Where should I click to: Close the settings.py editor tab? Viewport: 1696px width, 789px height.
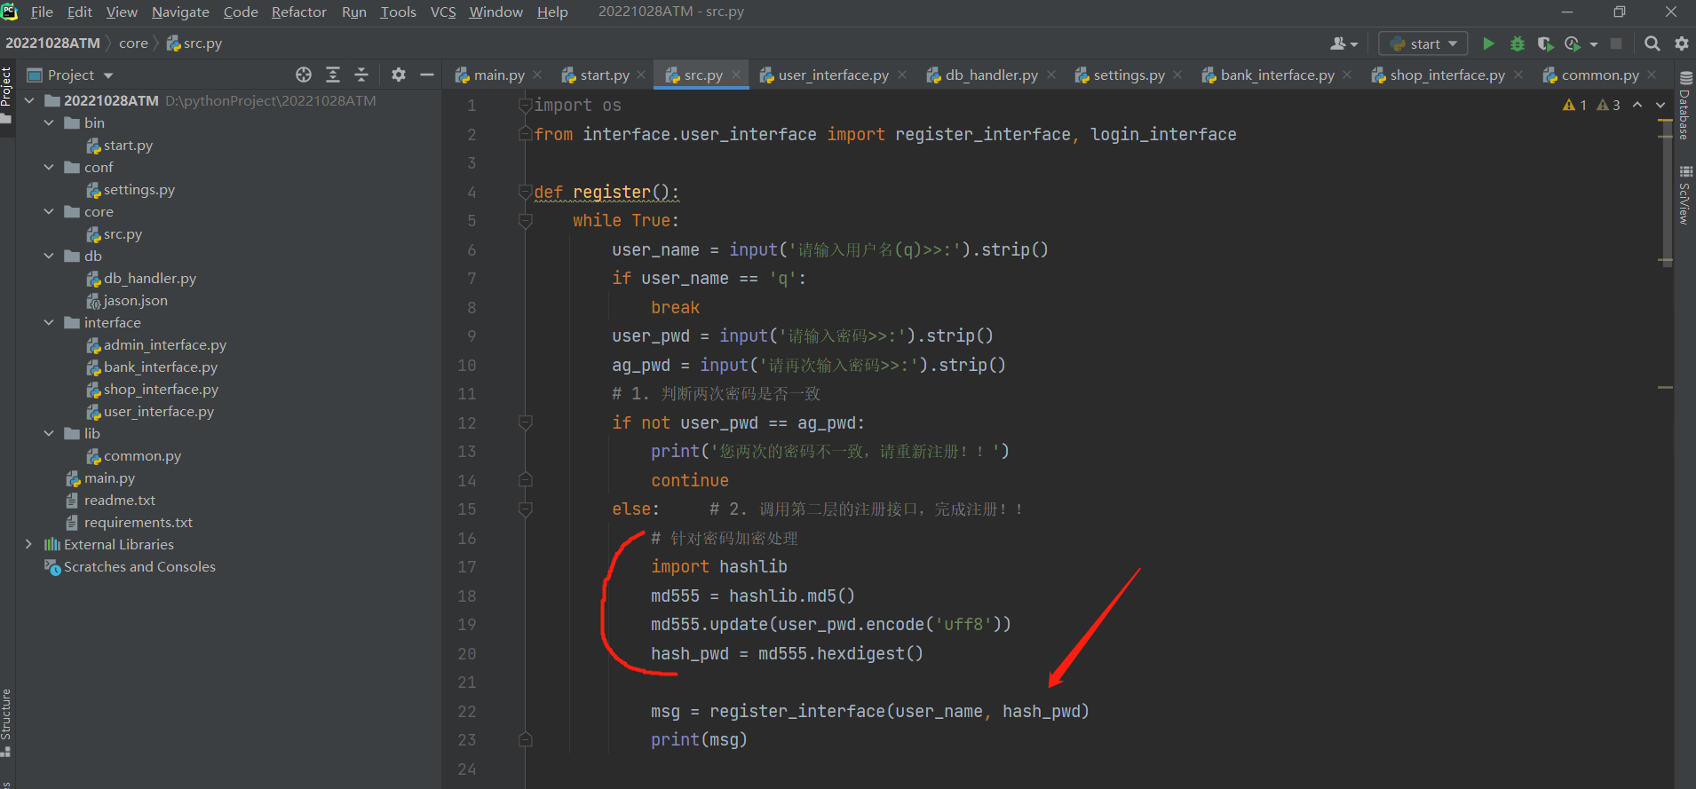pos(1177,75)
